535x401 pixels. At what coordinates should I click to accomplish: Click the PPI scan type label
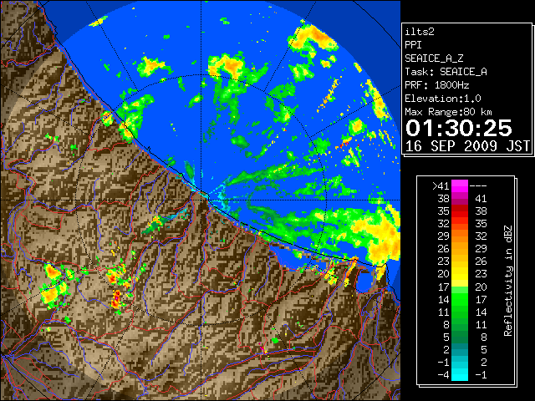click(413, 45)
